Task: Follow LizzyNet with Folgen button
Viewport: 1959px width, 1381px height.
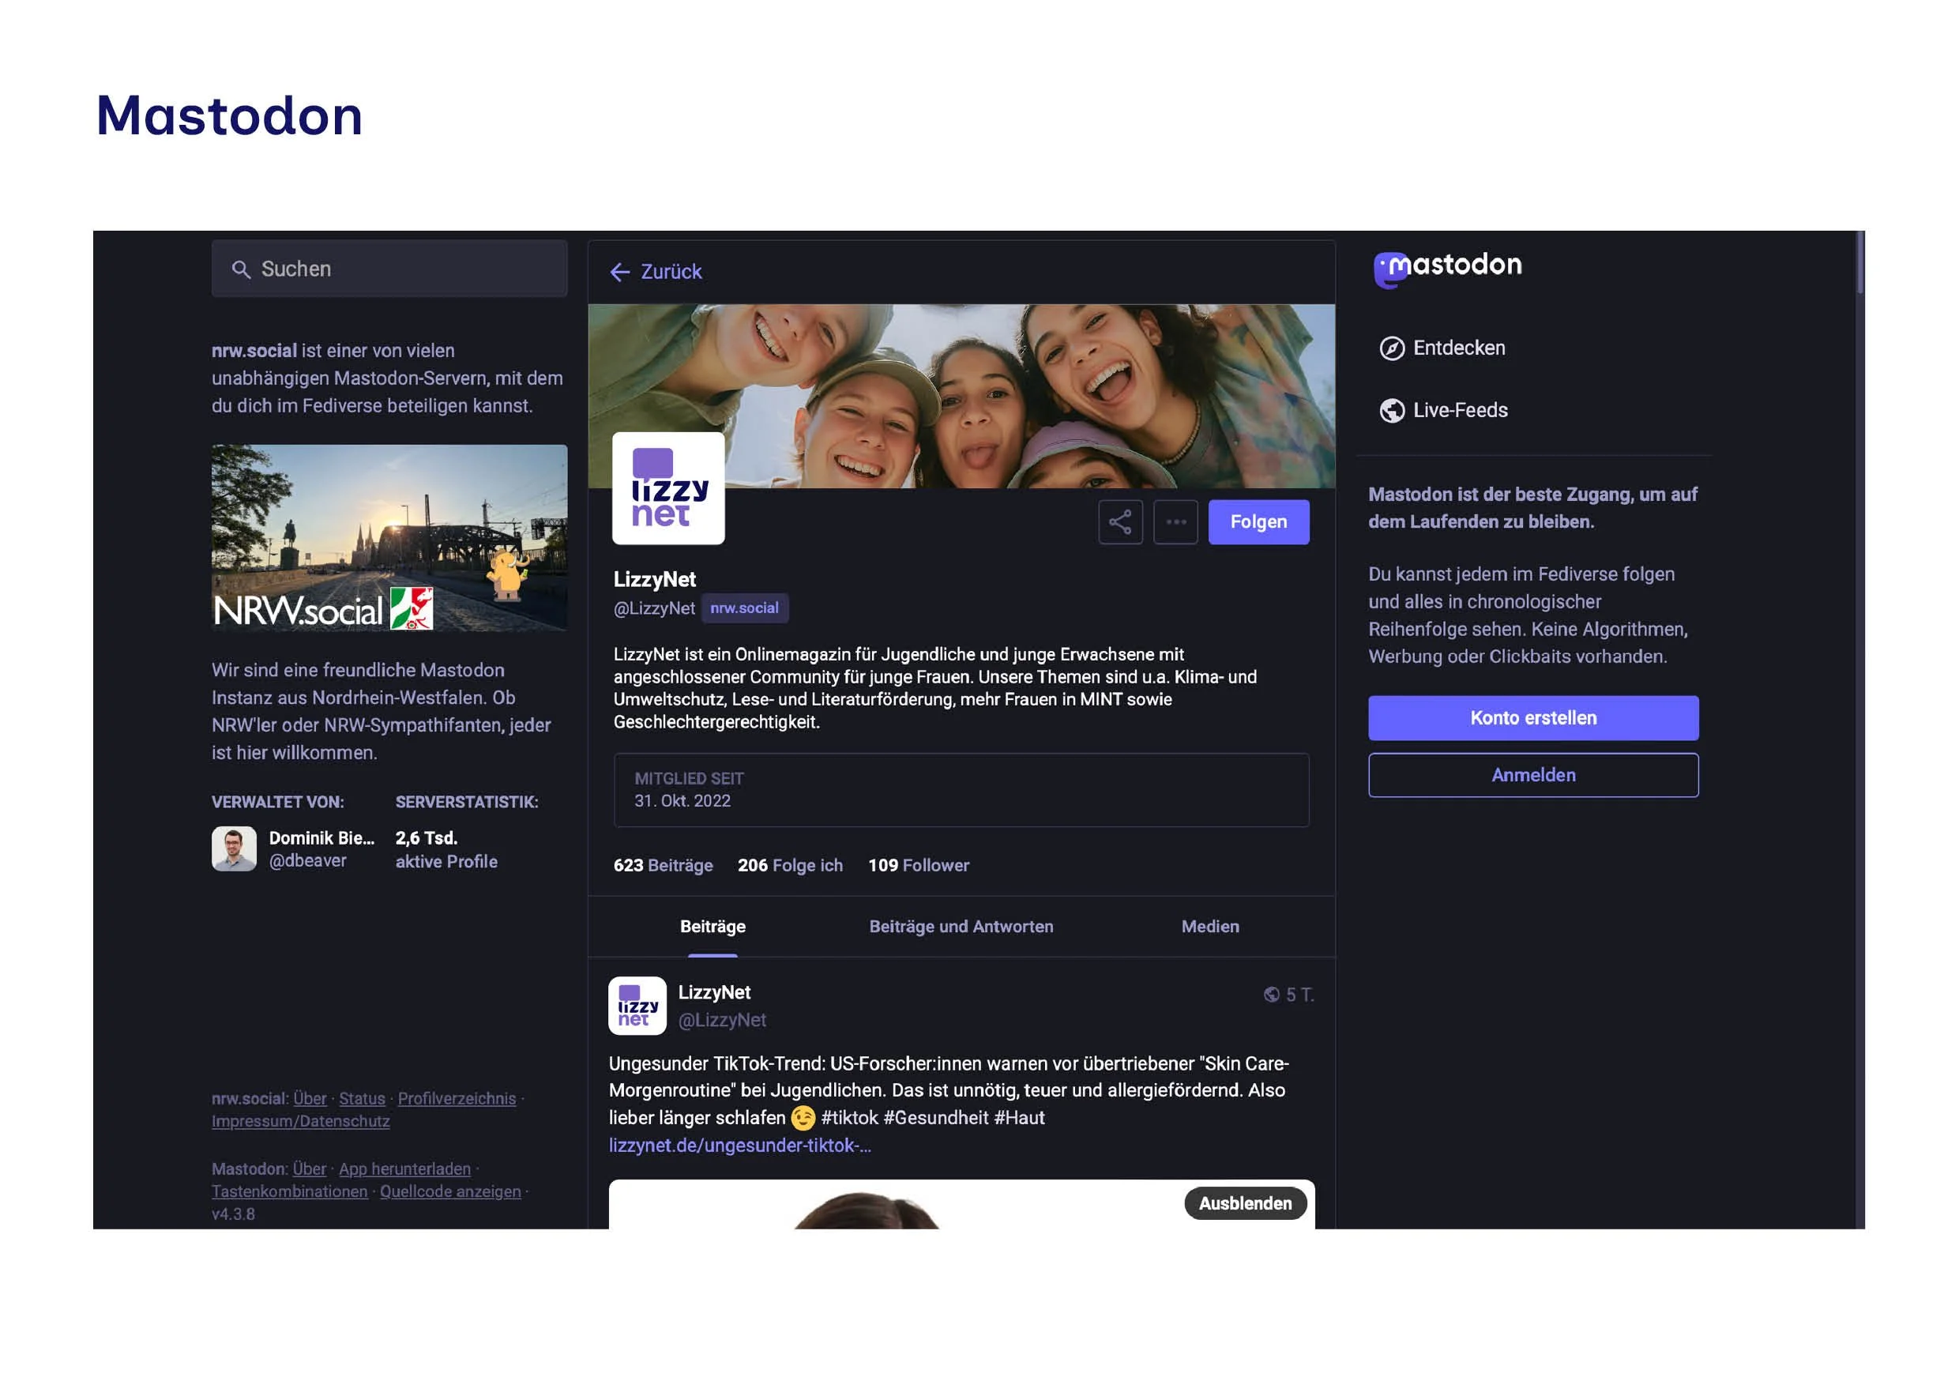Action: pyautogui.click(x=1258, y=521)
